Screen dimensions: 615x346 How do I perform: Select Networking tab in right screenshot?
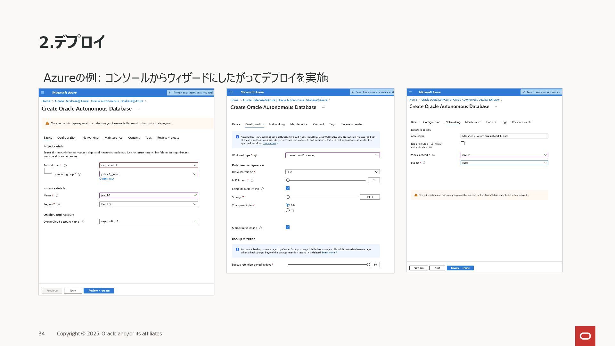(453, 122)
